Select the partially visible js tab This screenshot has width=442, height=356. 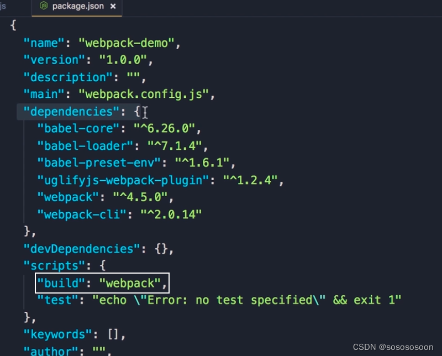click(3, 6)
